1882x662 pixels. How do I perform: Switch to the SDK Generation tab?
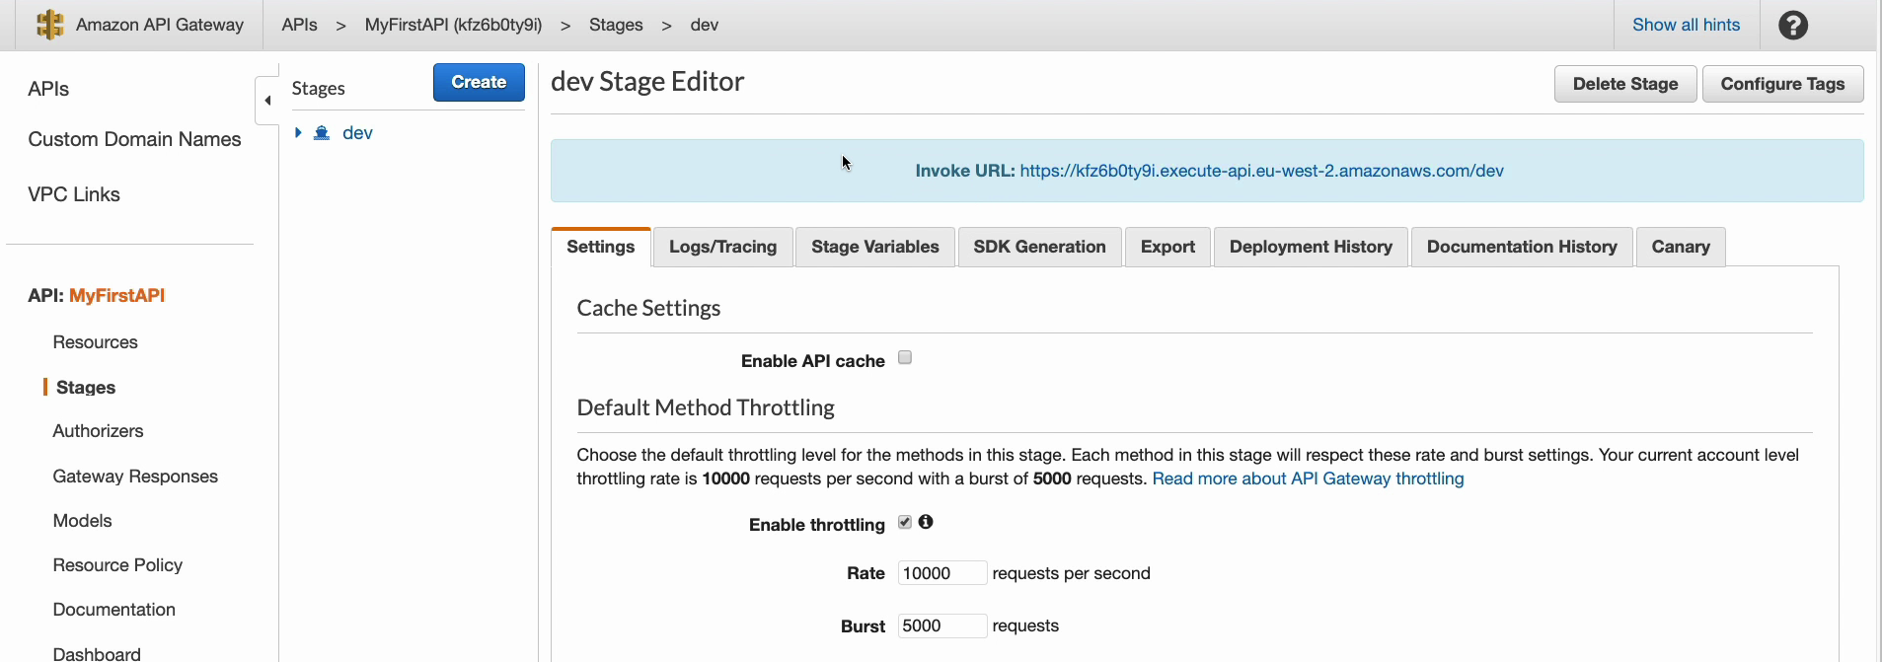pos(1040,247)
